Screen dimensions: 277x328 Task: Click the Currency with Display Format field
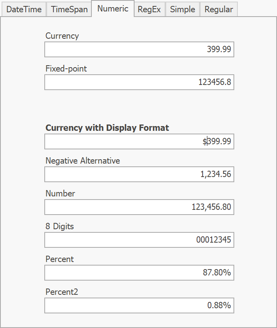(x=139, y=141)
